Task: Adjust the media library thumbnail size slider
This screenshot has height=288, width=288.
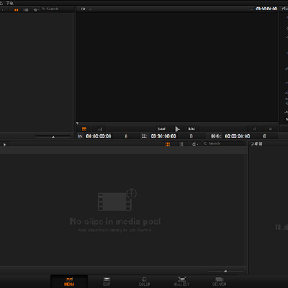Action: [x=53, y=137]
